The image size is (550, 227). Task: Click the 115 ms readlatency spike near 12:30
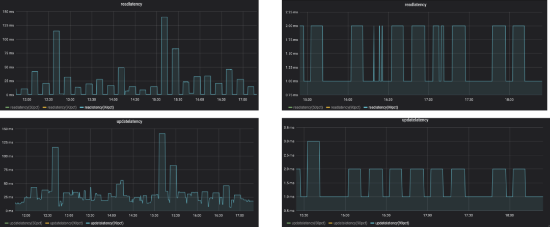coord(56,31)
